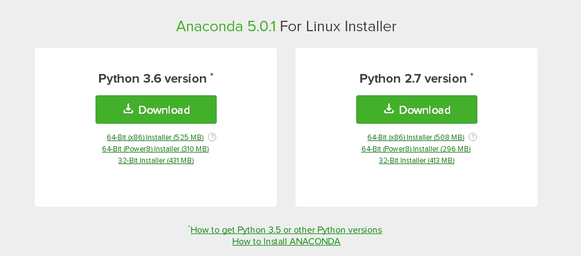Select the Python 3.6 version heading
Viewport: 581px width, 256px height.
[152, 79]
